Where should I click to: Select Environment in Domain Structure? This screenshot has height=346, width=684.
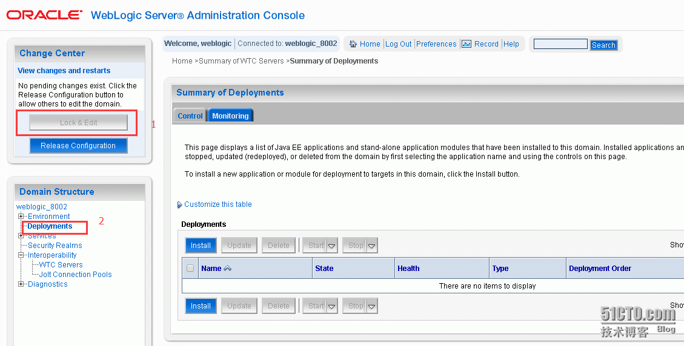[x=49, y=216]
